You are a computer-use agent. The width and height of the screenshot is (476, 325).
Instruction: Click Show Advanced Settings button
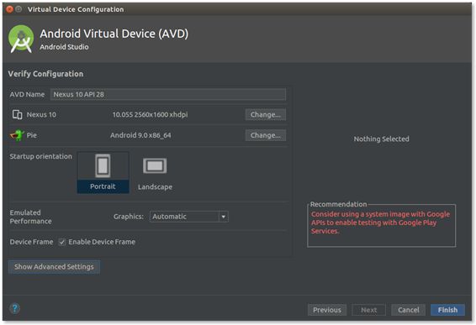coord(54,267)
